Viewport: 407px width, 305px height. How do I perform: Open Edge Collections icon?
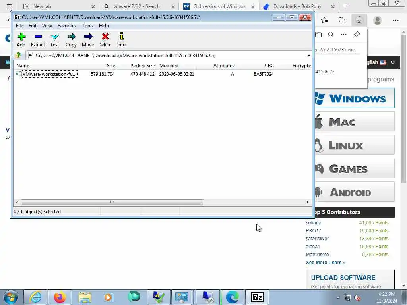pos(342,20)
